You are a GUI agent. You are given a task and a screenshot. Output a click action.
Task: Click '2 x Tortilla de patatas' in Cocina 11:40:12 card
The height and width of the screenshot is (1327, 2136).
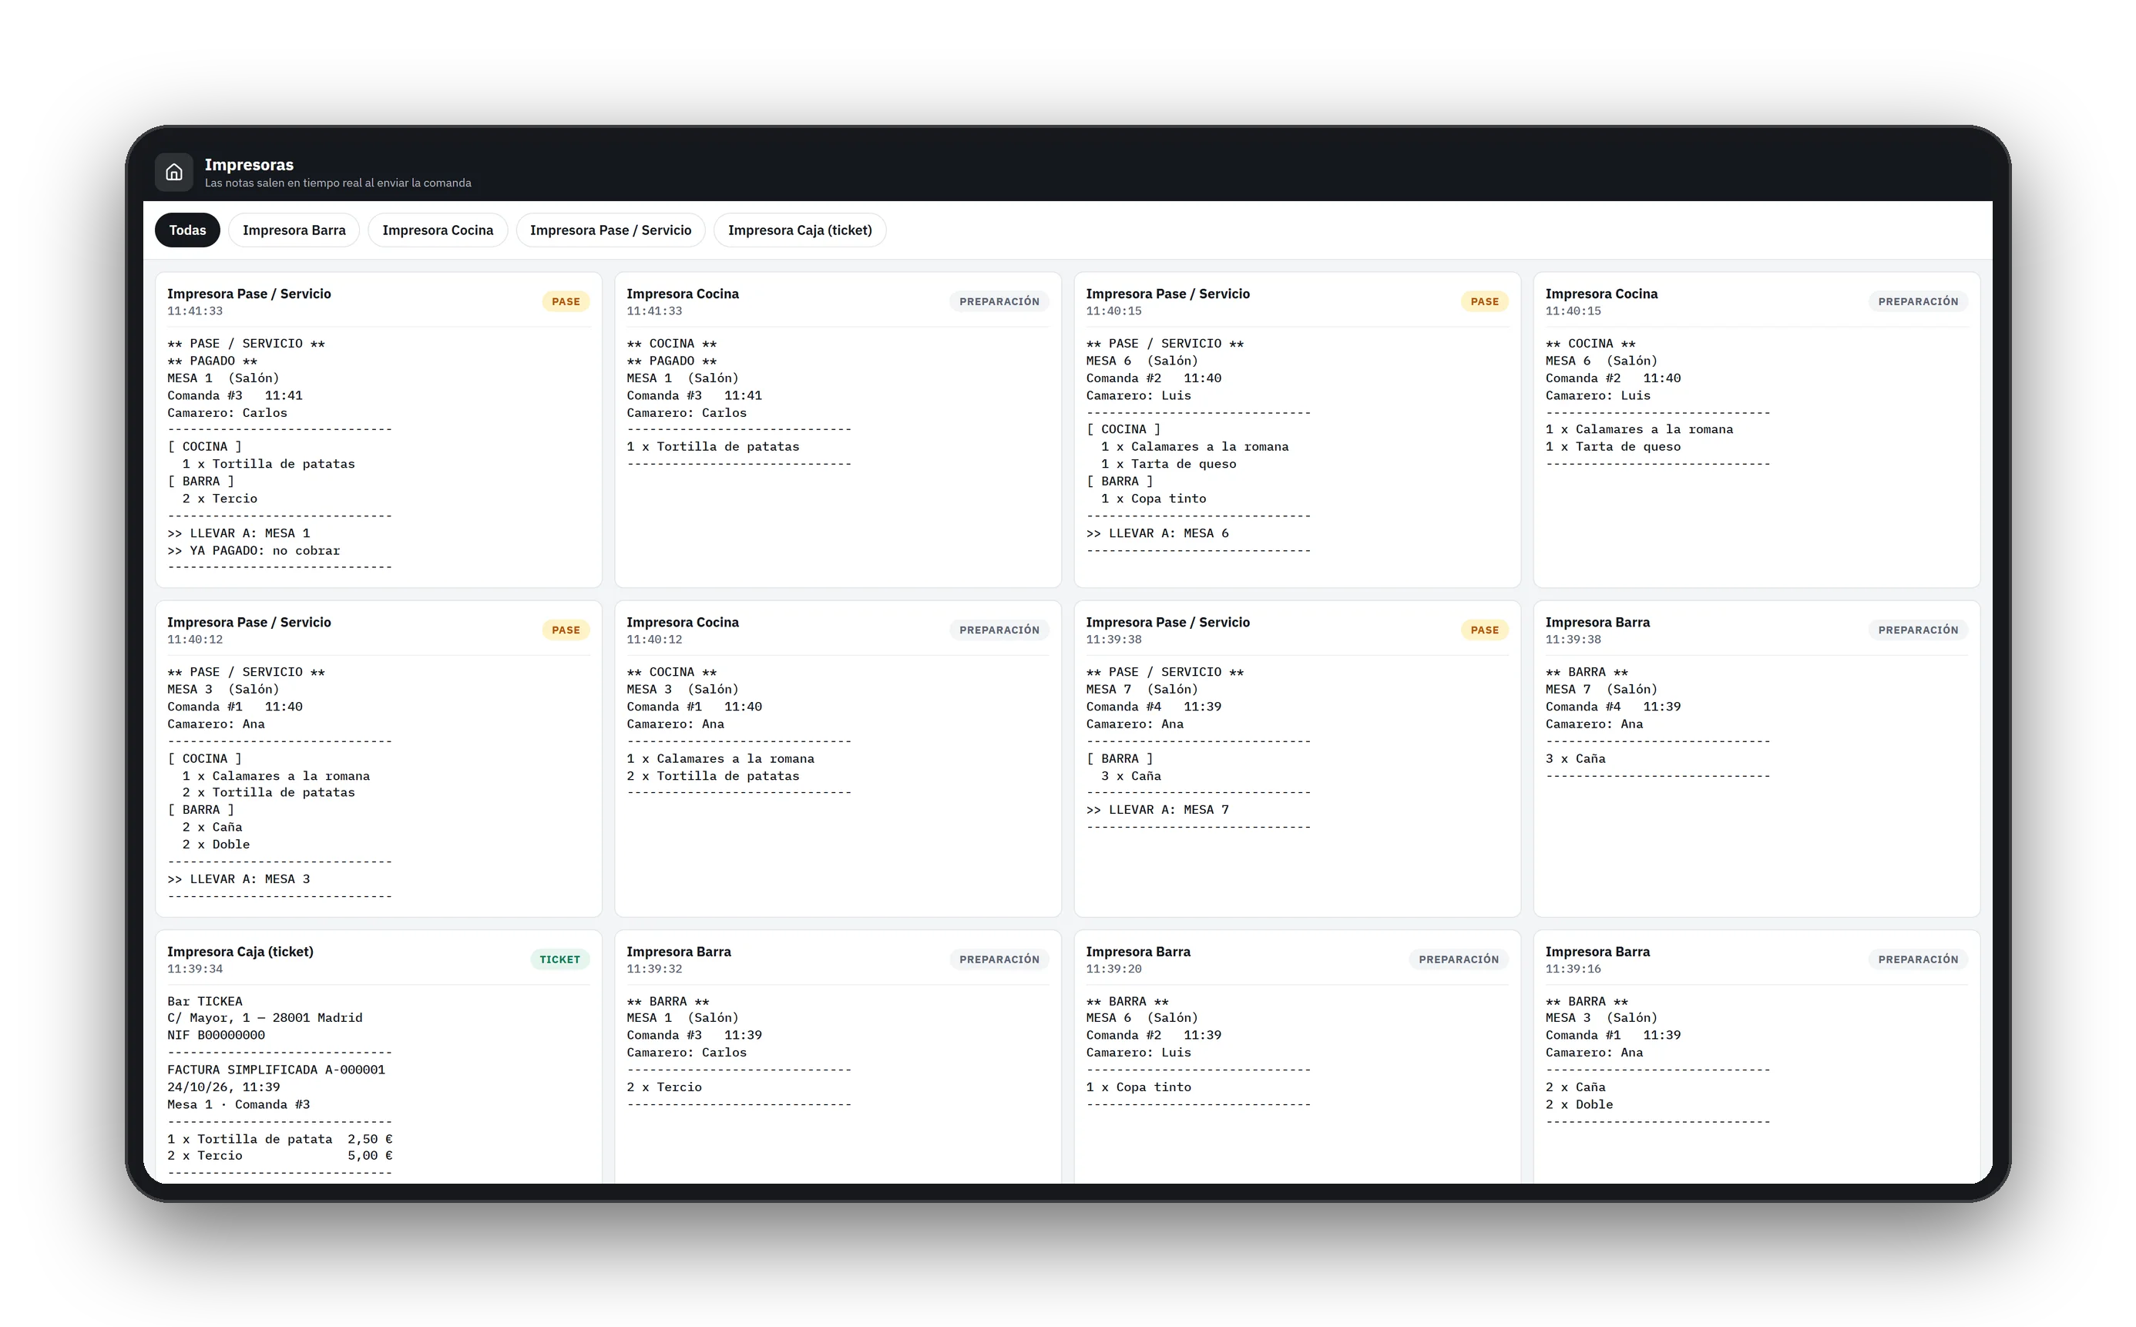tap(713, 776)
